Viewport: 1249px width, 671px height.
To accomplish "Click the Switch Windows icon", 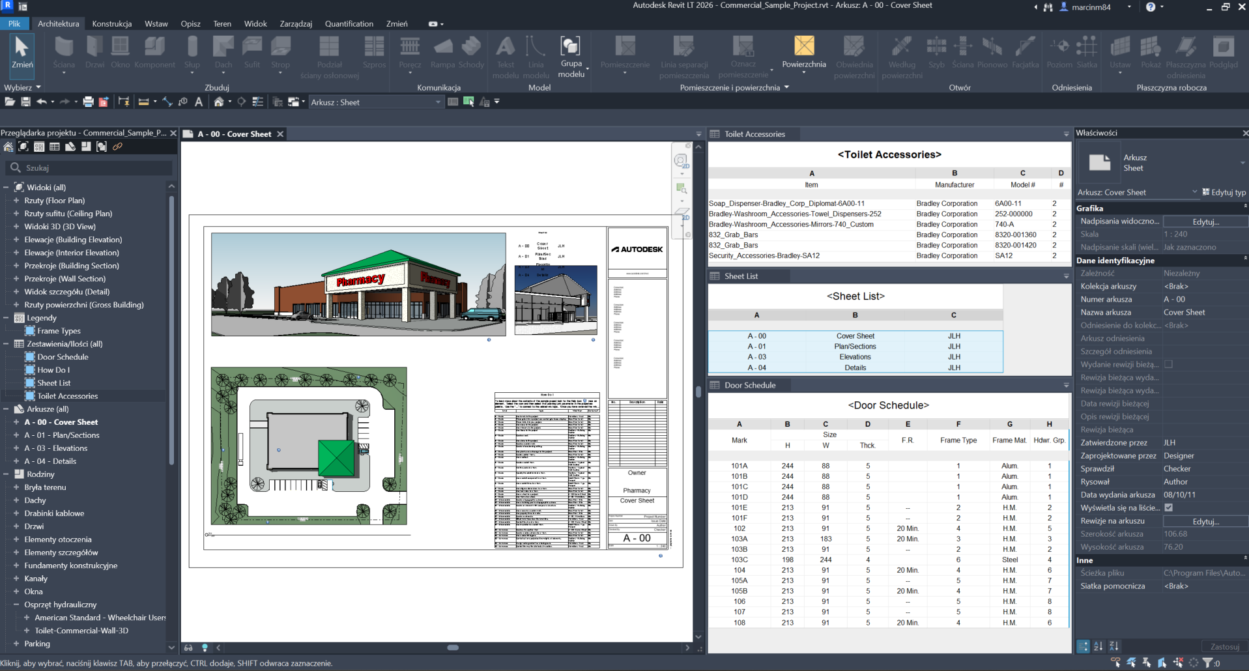I will [x=294, y=102].
